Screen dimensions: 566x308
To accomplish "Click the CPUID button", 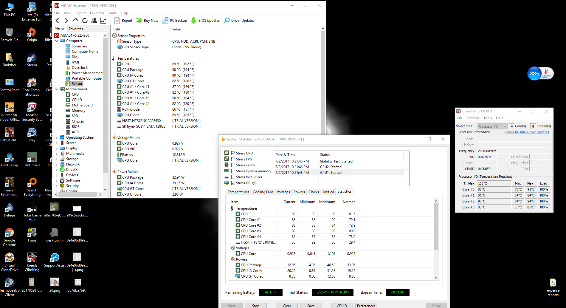I will tap(342, 306).
